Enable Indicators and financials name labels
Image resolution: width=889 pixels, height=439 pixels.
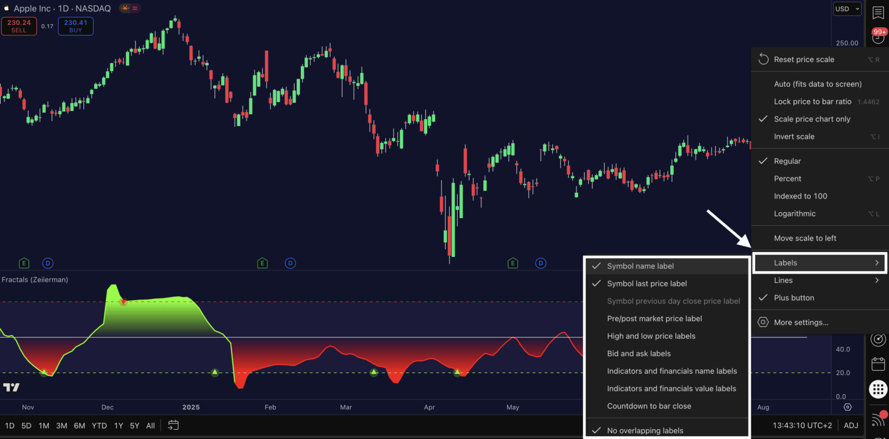point(667,371)
